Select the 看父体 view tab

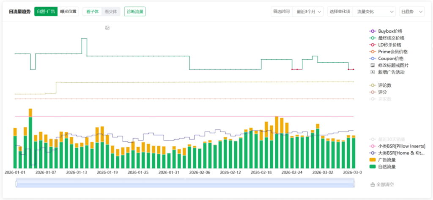(111, 11)
